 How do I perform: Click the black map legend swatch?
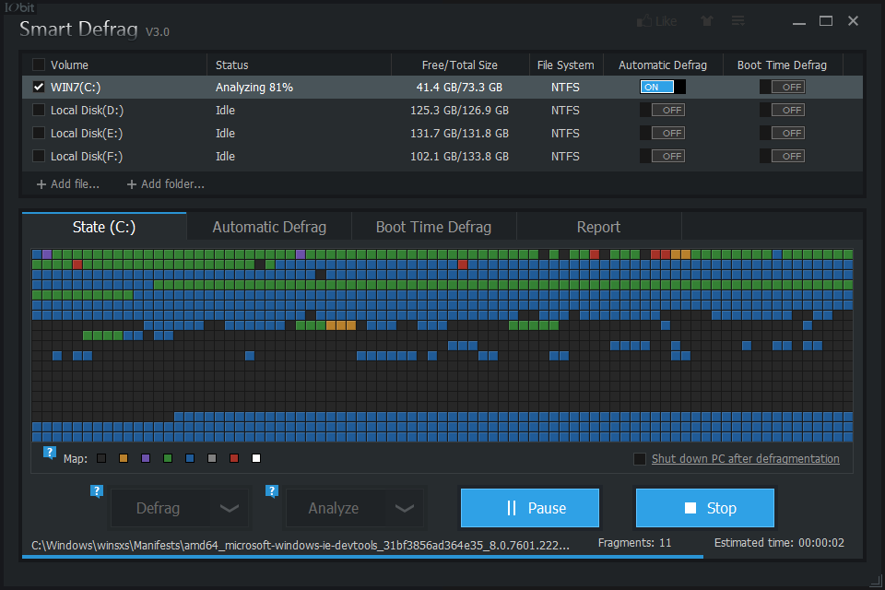[x=101, y=458]
